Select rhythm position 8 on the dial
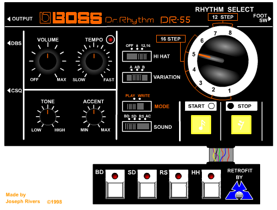Screen dimensions: 277x210 click(230, 33)
